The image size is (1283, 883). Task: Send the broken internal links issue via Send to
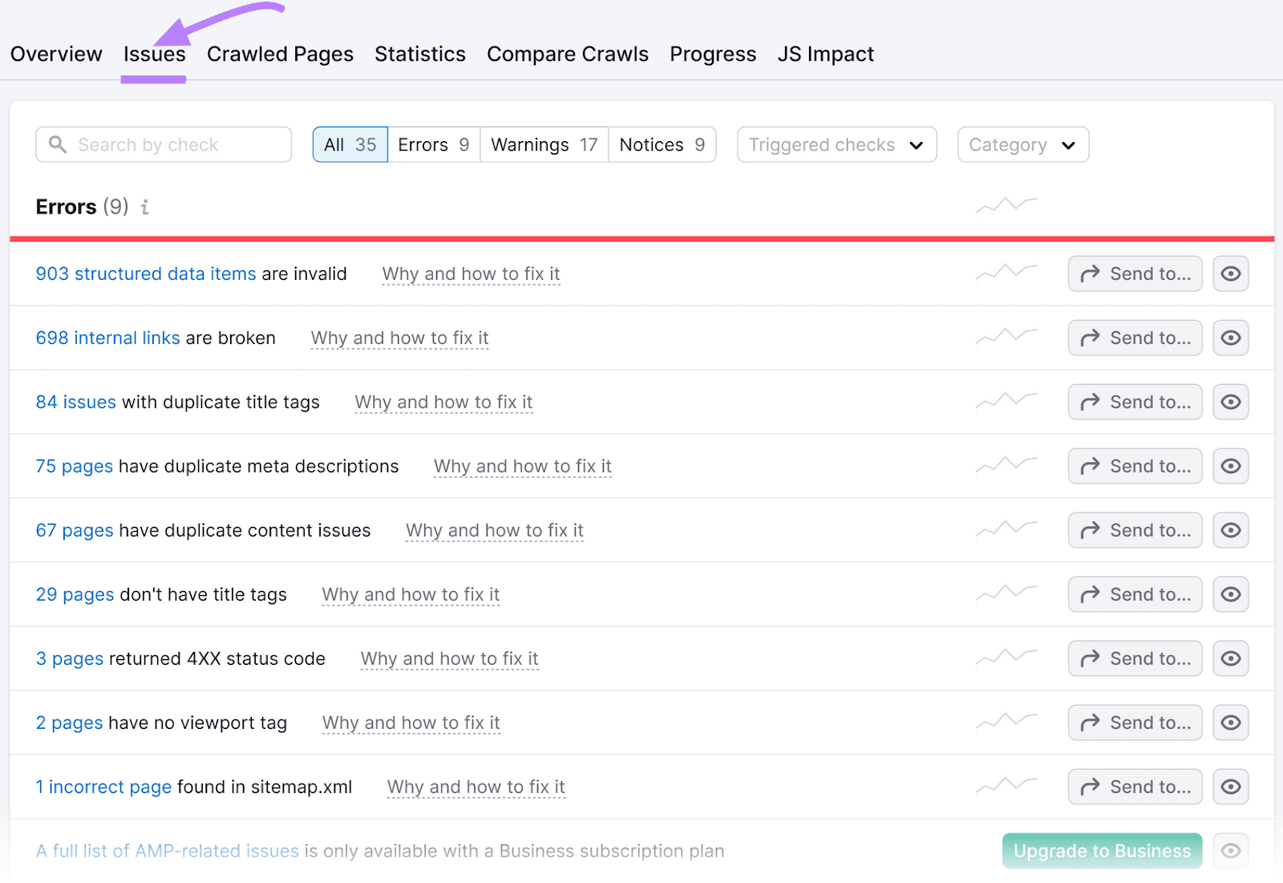coord(1135,338)
